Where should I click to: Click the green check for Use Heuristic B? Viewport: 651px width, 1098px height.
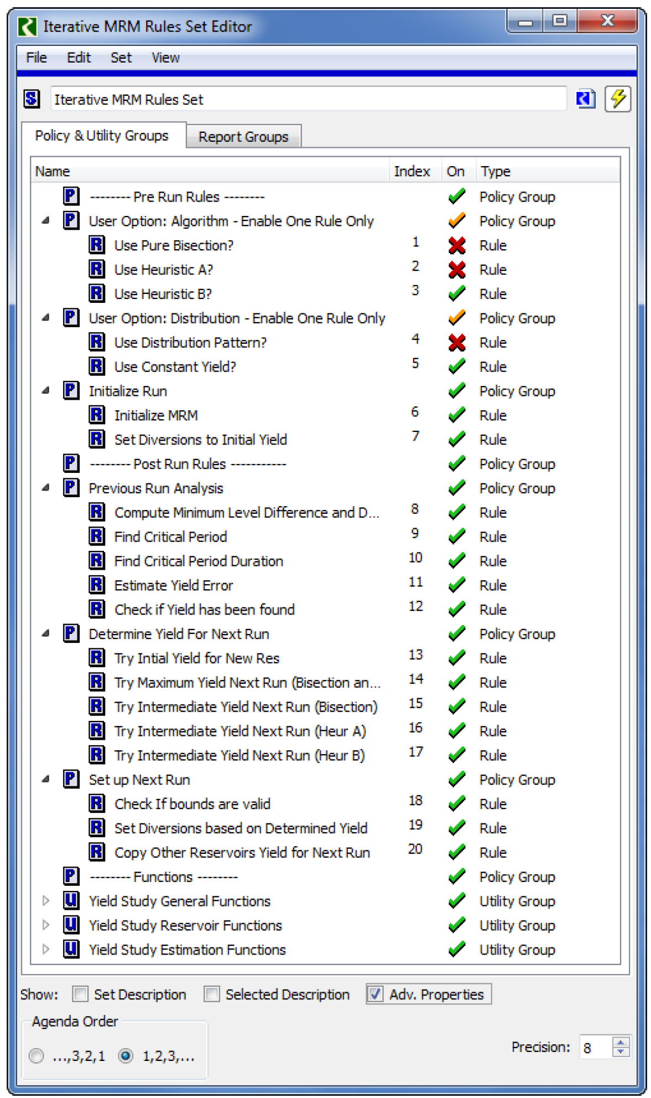coord(456,293)
